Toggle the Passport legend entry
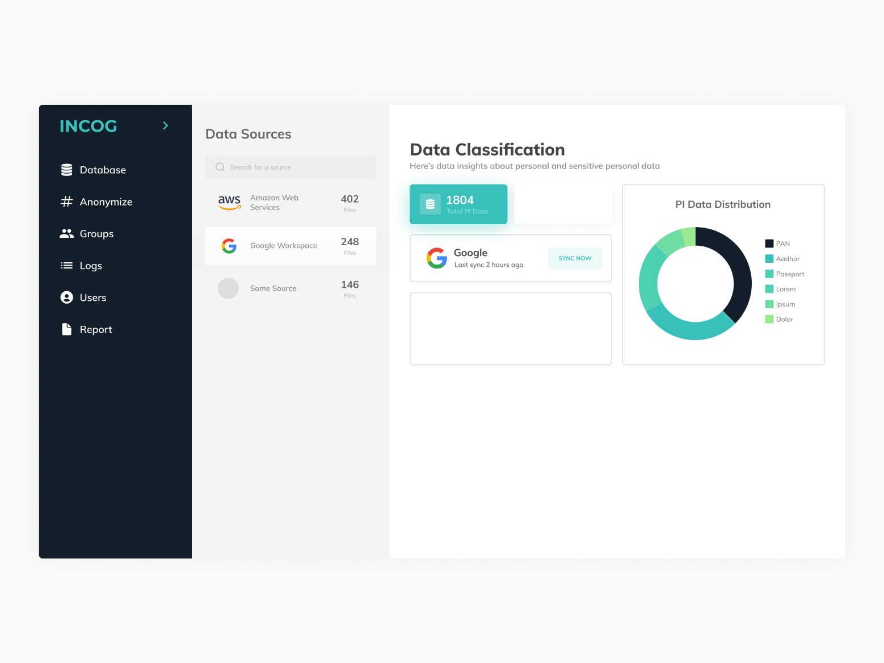The width and height of the screenshot is (884, 663). (769, 274)
